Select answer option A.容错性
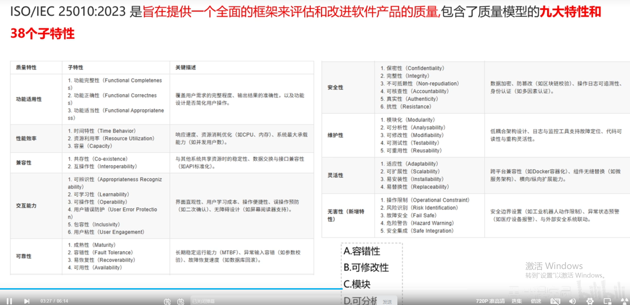 tap(362, 251)
